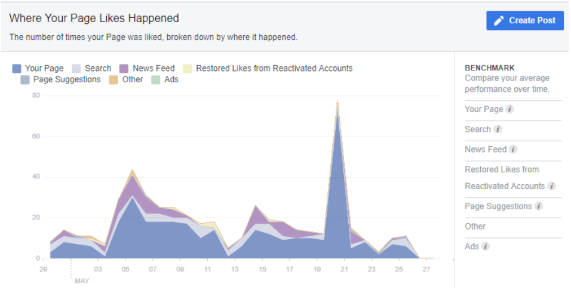Click the info icon next to Search benchmark
571x297 pixels.
click(498, 129)
